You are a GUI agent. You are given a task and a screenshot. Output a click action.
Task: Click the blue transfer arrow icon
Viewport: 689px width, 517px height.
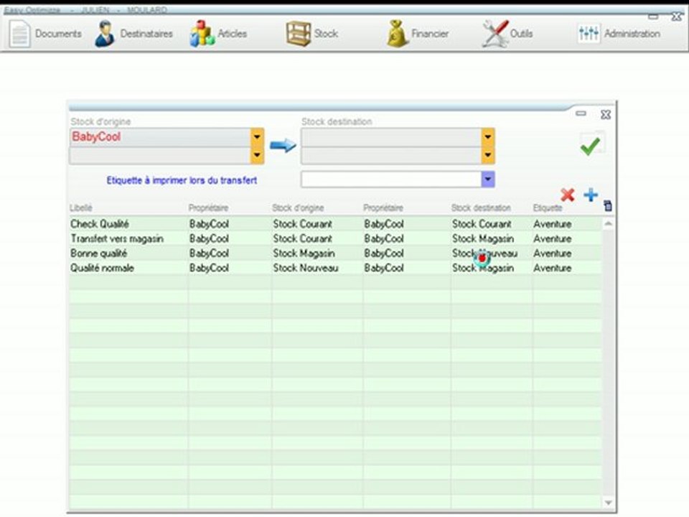[x=283, y=146]
